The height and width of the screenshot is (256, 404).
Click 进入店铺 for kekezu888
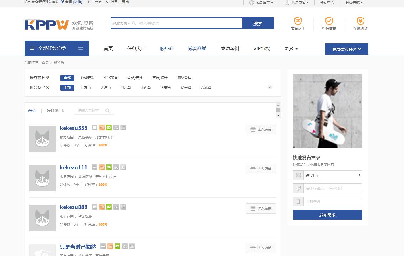coord(261,208)
